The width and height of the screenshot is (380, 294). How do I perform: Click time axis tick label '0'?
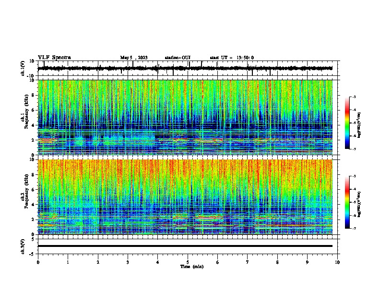coord(38,262)
